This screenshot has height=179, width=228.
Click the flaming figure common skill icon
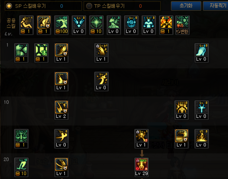tap(166, 25)
